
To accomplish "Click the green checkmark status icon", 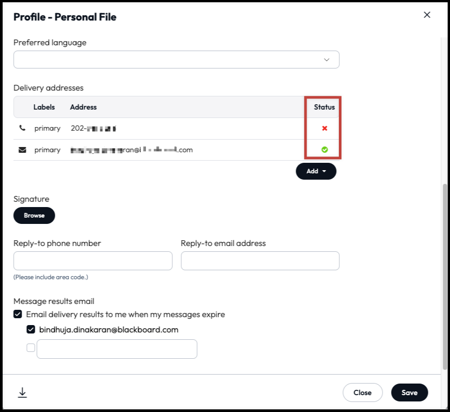I will 325,150.
